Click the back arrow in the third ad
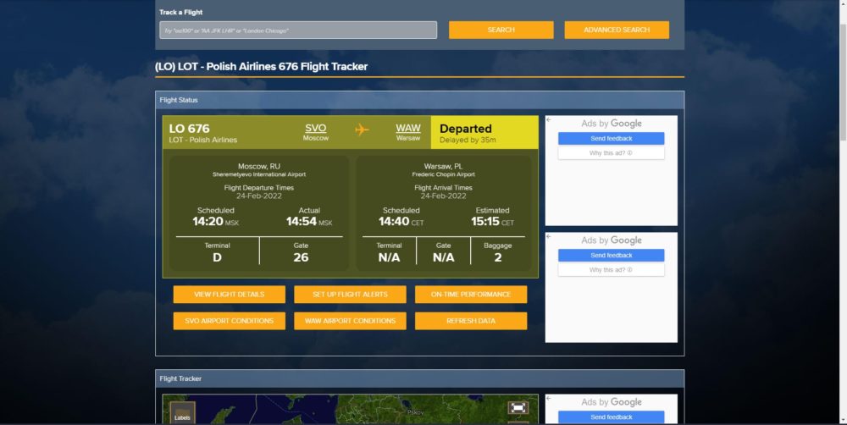 tap(549, 399)
